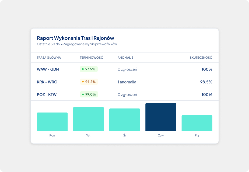Select the TRASA GŁÓWNA column header

[x=49, y=58]
